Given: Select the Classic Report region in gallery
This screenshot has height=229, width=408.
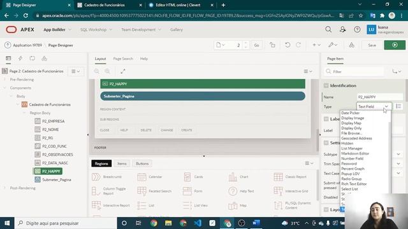Looking at the screenshot, I should [291, 177].
